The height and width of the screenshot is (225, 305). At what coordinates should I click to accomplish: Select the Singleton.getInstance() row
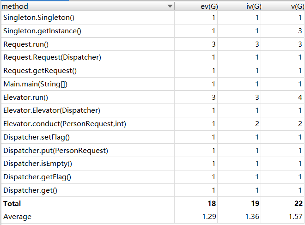pos(152,31)
